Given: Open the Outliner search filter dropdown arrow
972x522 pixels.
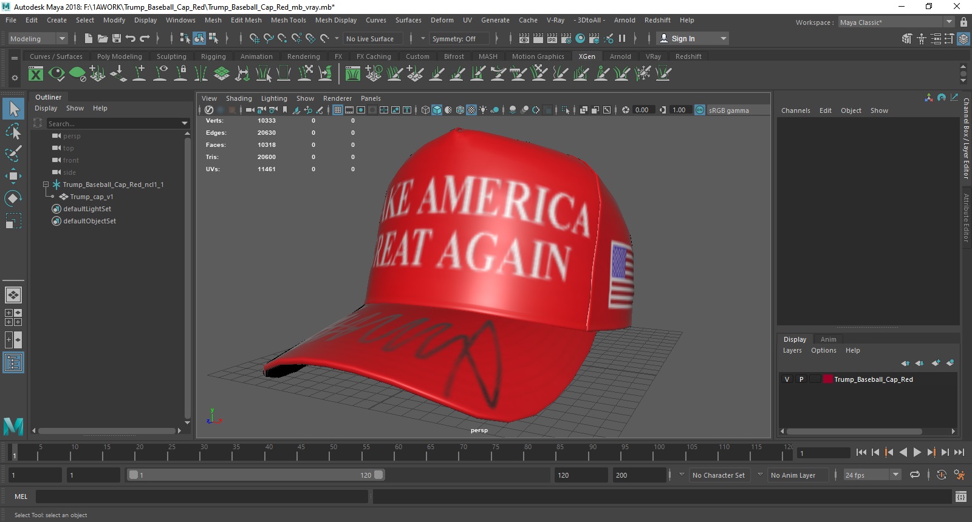Looking at the screenshot, I should 185,123.
